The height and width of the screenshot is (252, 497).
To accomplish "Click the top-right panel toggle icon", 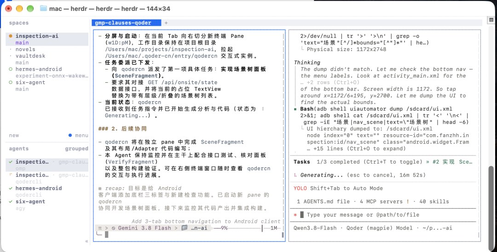I will pos(491,20).
